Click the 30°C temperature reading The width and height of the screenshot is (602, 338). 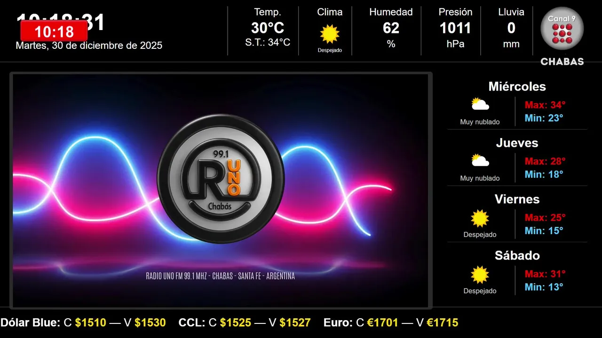pos(268,28)
